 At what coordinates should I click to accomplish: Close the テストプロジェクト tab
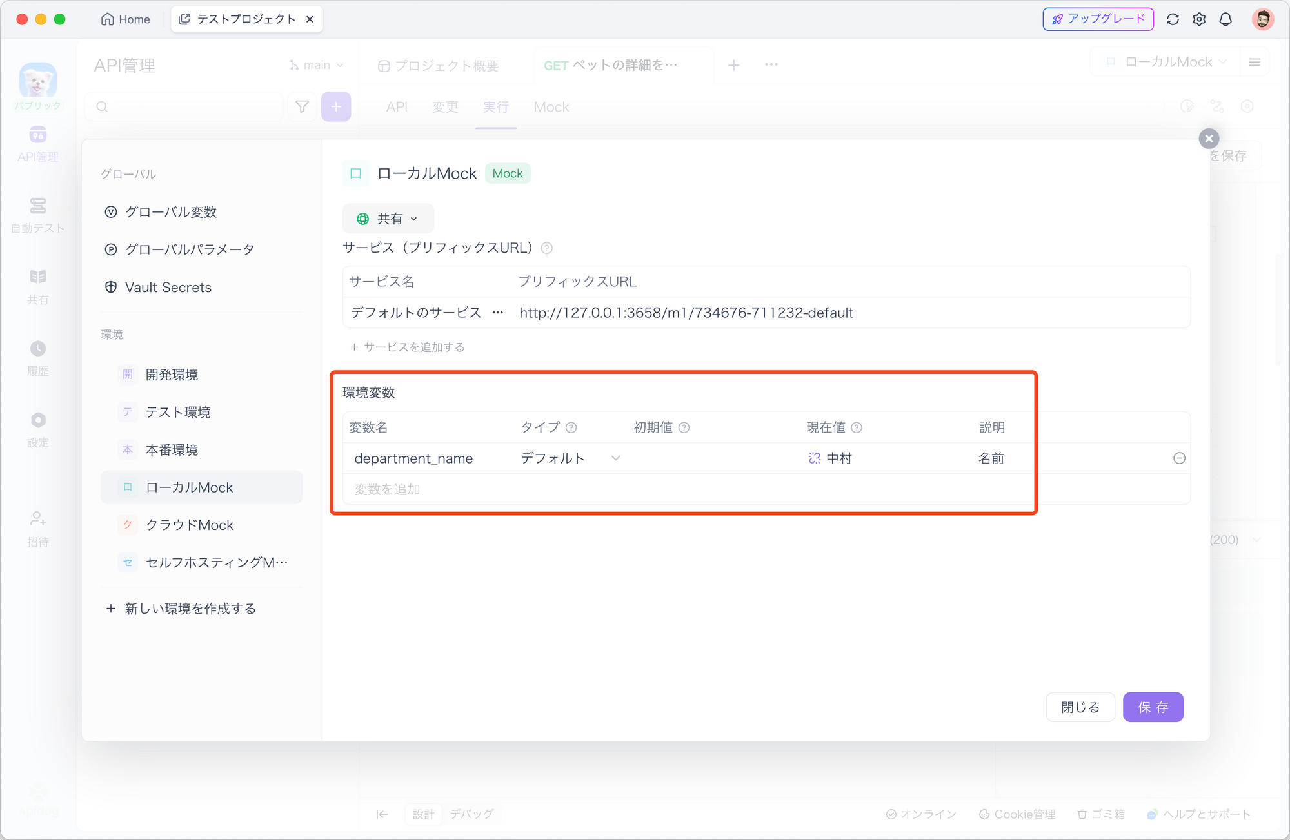[310, 19]
